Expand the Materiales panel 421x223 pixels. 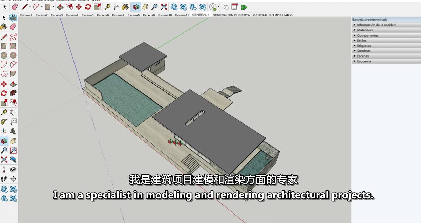tap(386, 30)
